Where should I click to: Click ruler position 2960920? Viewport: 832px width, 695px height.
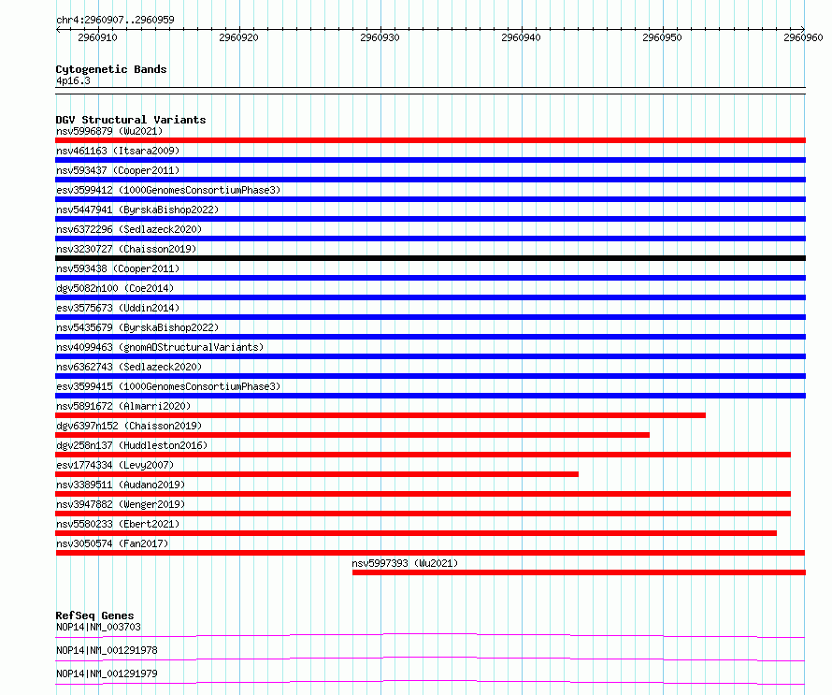tap(238, 37)
